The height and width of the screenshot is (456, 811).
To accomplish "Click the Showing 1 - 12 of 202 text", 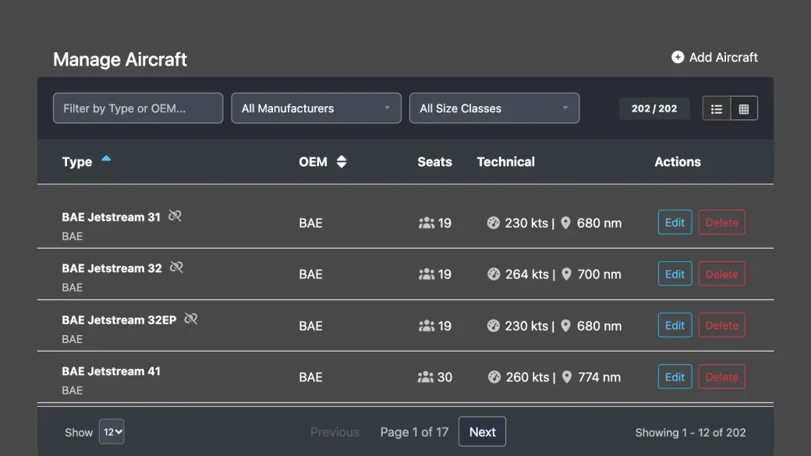I will 690,433.
